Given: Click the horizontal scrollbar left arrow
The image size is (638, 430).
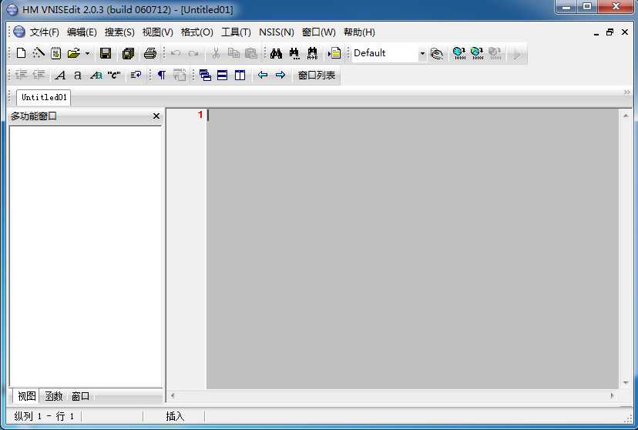Looking at the screenshot, I should point(173,395).
